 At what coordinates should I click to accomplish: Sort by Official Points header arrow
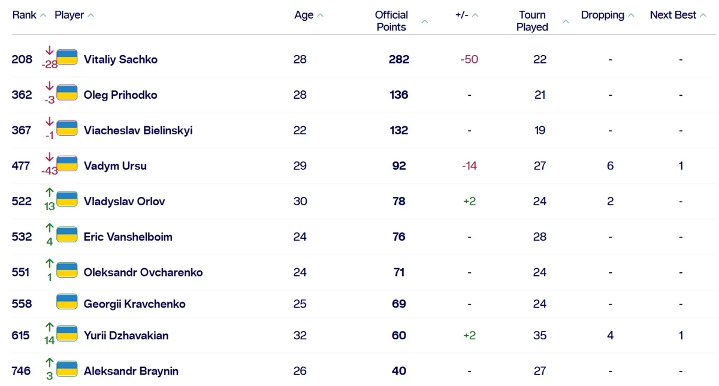point(425,22)
